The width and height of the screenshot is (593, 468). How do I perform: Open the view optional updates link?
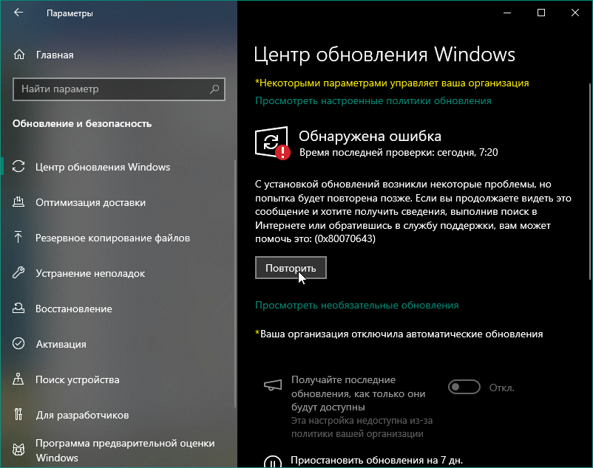coord(356,305)
